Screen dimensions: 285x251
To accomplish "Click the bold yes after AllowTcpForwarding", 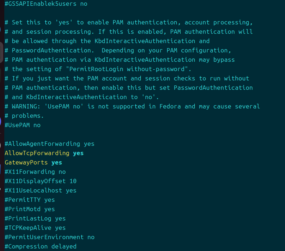I will point(78,153).
